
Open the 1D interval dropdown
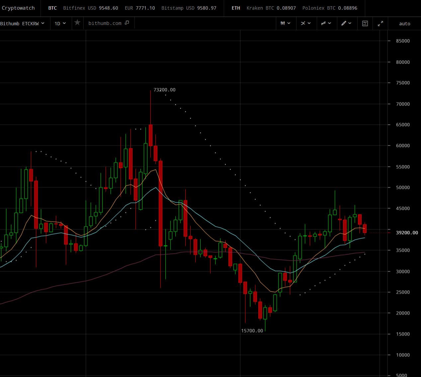point(60,24)
